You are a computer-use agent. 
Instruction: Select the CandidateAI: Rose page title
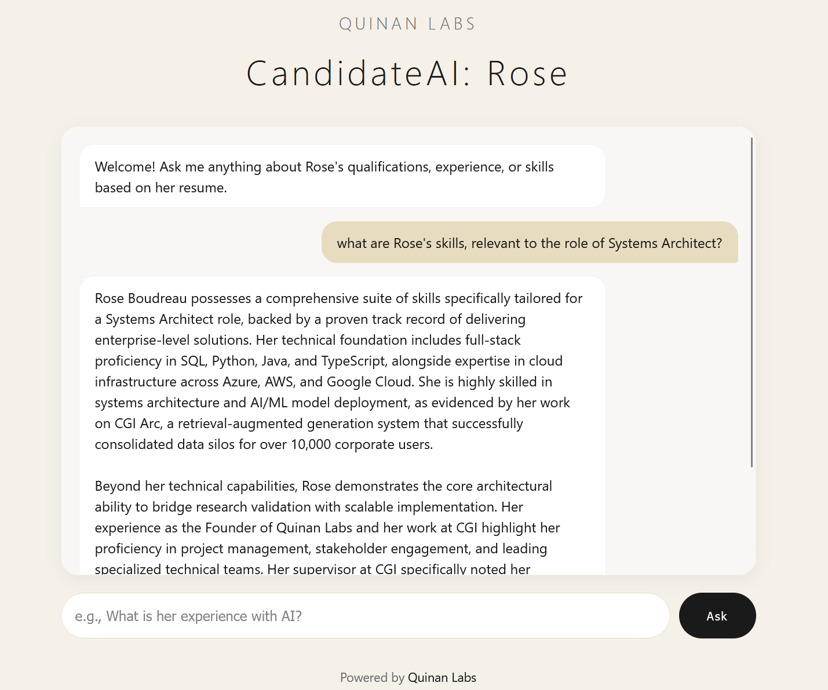[x=406, y=73]
